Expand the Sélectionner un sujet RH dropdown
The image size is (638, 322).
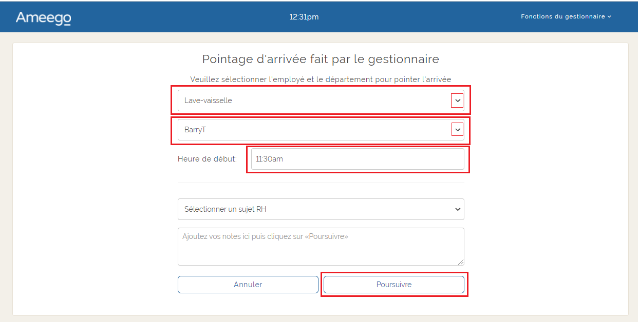[x=313, y=209]
